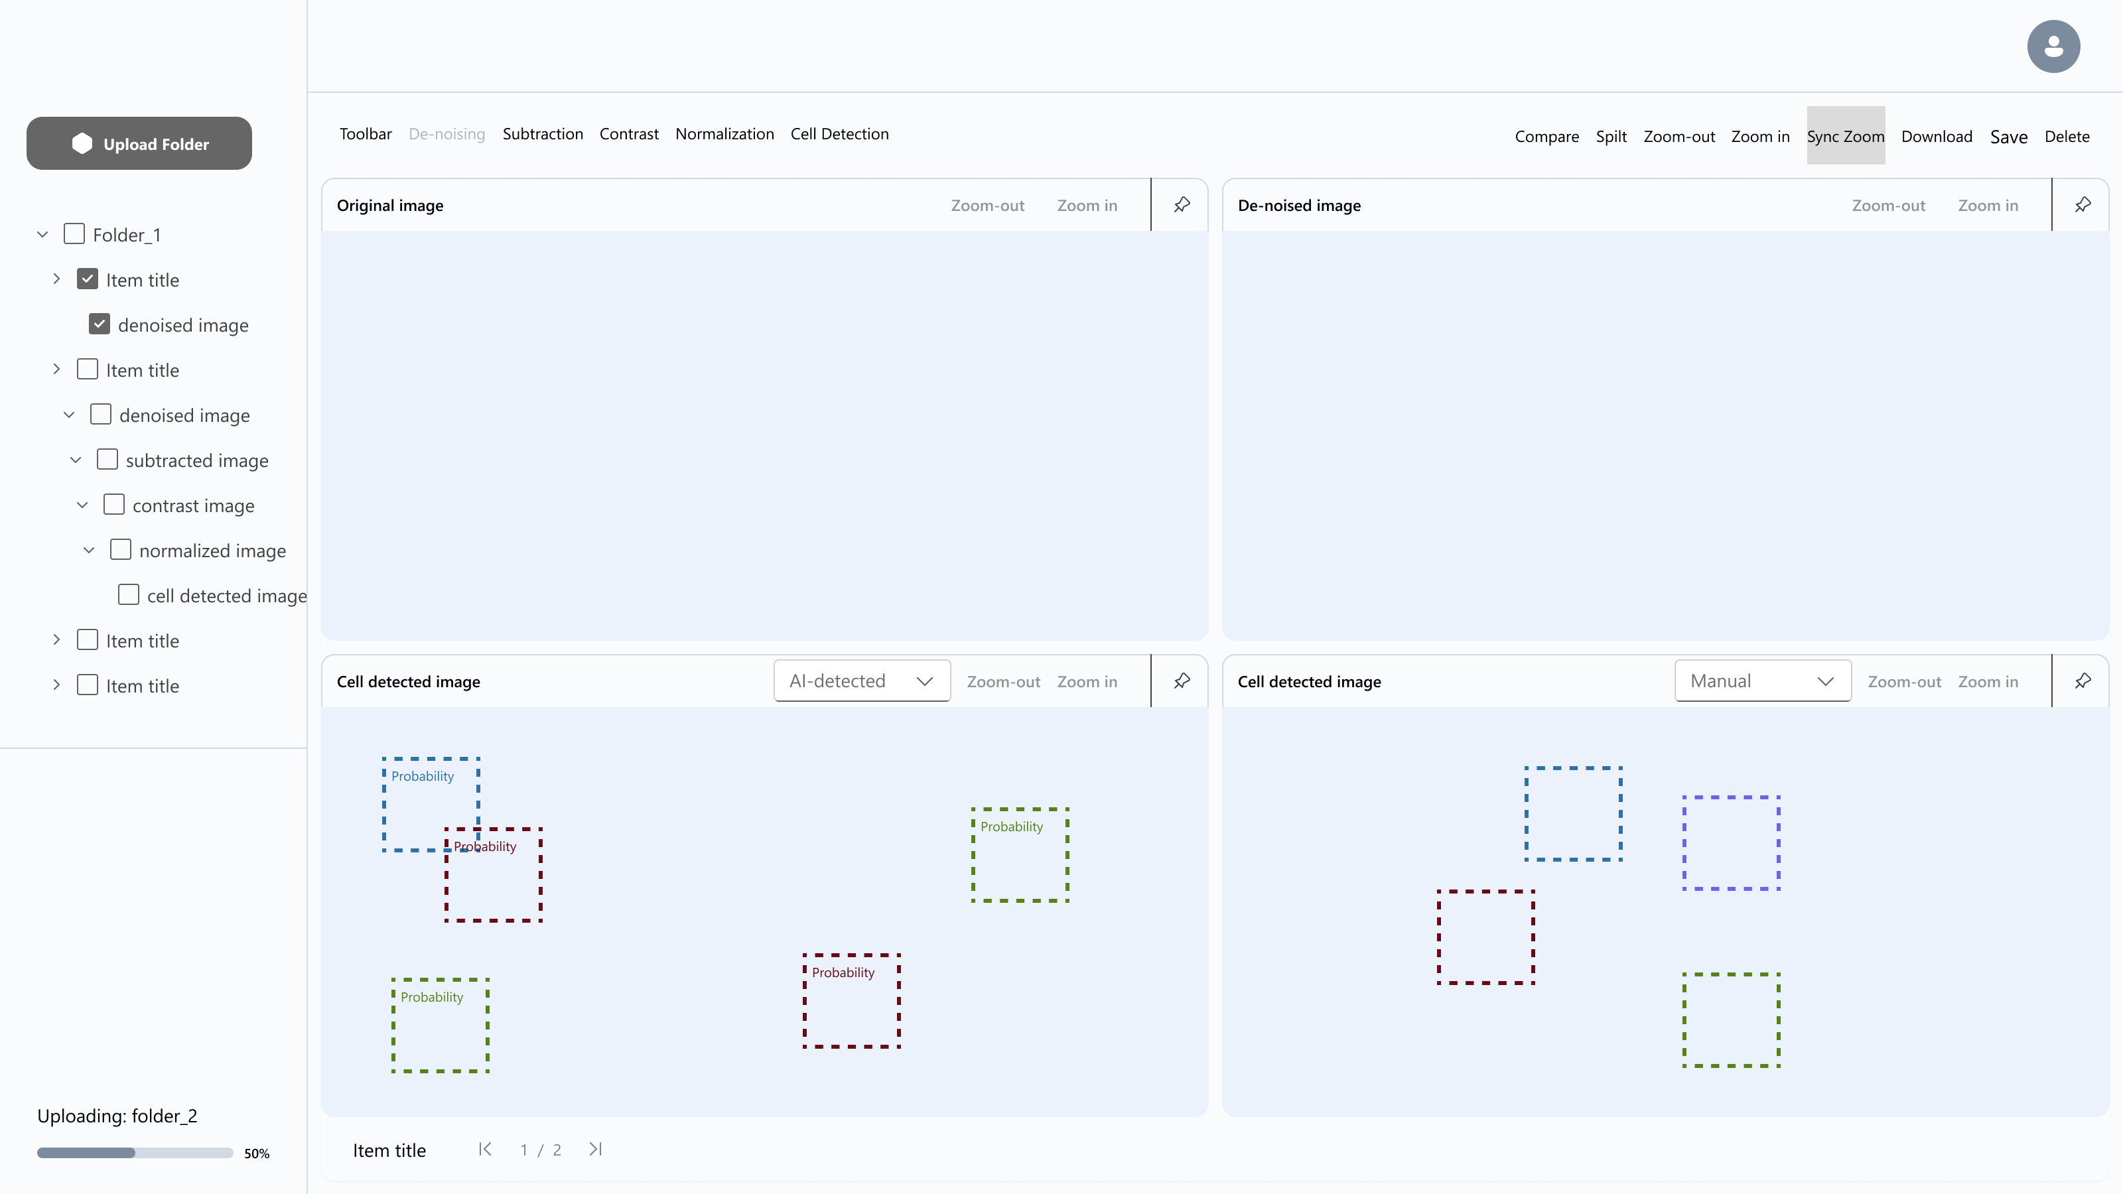Image resolution: width=2123 pixels, height=1194 pixels.
Task: Click the Download button
Action: point(1936,136)
